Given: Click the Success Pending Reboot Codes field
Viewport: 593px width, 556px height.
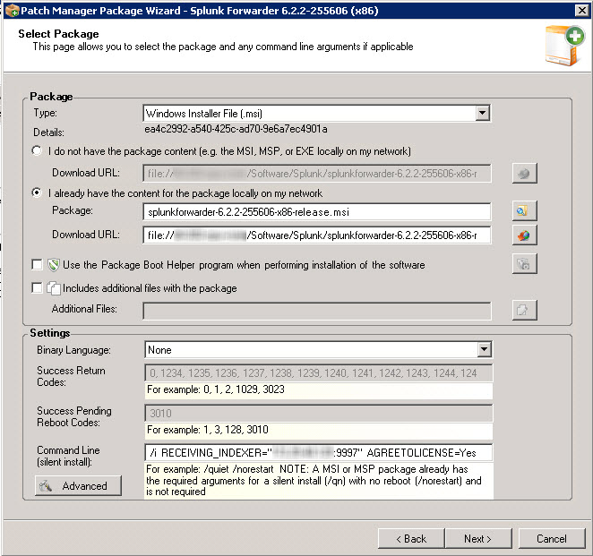Looking at the screenshot, I should click(318, 413).
